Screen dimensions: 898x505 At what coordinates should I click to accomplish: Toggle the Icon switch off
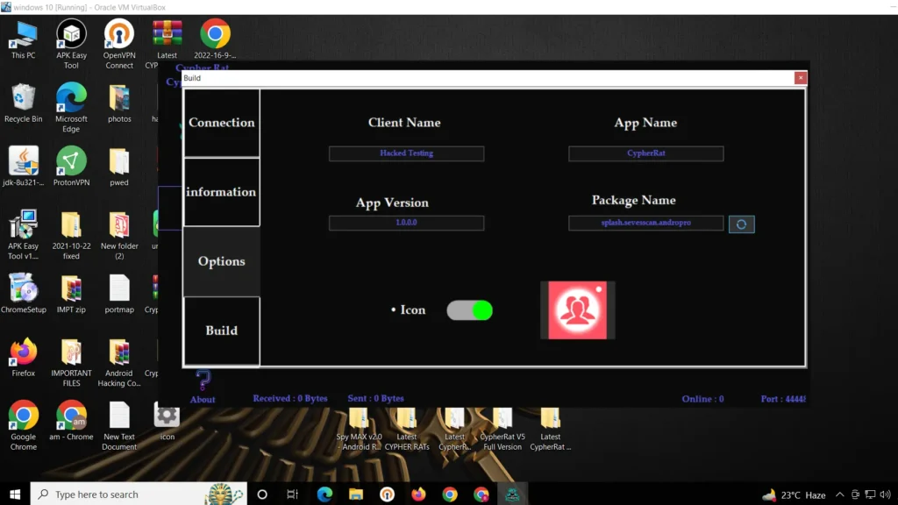point(470,310)
